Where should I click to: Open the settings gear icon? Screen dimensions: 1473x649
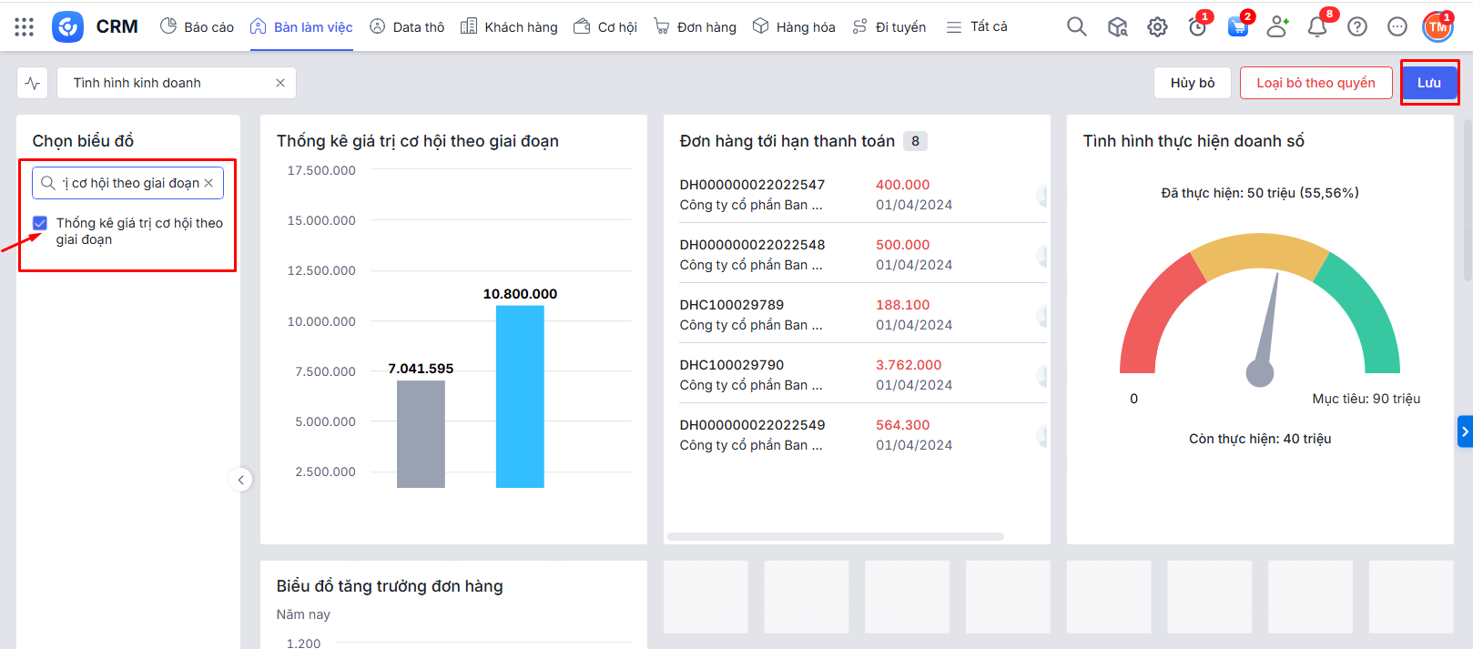coord(1157,27)
